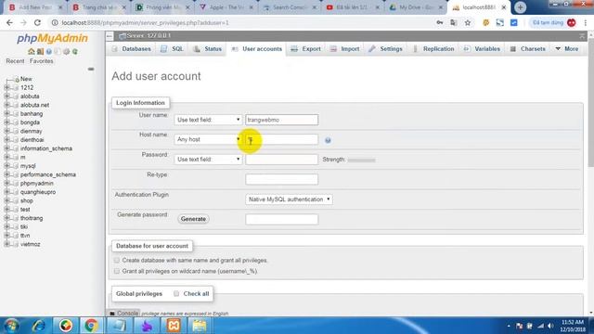The image size is (594, 334).
Task: Click blue checkmark extension icon
Action: (514, 22)
